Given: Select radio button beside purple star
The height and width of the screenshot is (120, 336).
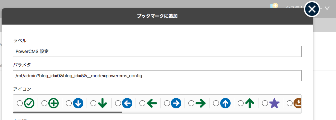Looking at the screenshot, I should (265, 104).
